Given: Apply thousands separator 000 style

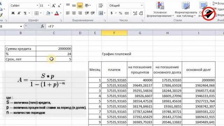Looking at the screenshot, I should (127, 13).
